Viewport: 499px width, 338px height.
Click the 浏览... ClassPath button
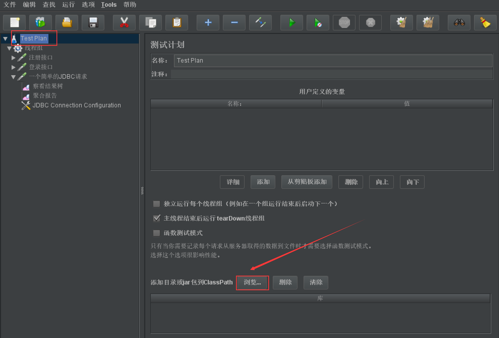(252, 282)
